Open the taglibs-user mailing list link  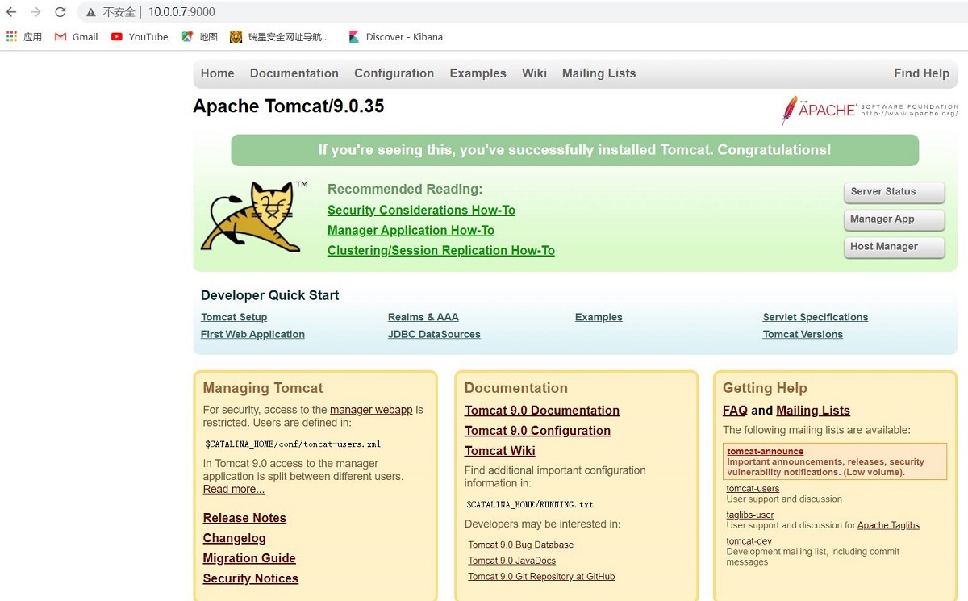[750, 515]
